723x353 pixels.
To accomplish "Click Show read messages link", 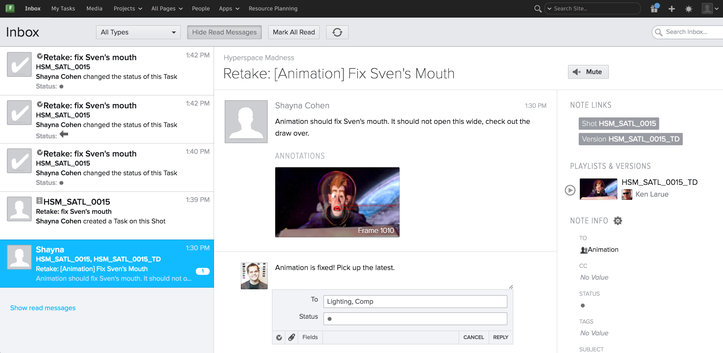I will (x=43, y=308).
